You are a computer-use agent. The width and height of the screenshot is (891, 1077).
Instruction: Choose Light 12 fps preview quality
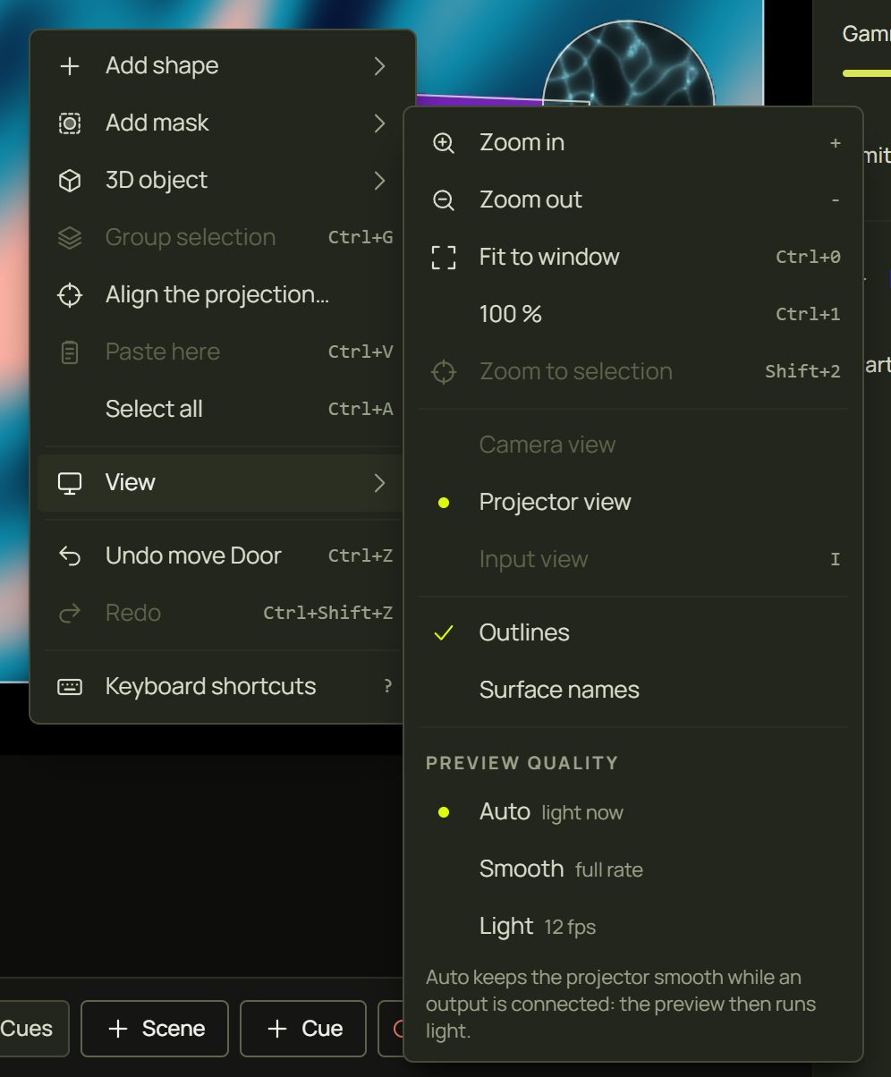click(x=633, y=927)
